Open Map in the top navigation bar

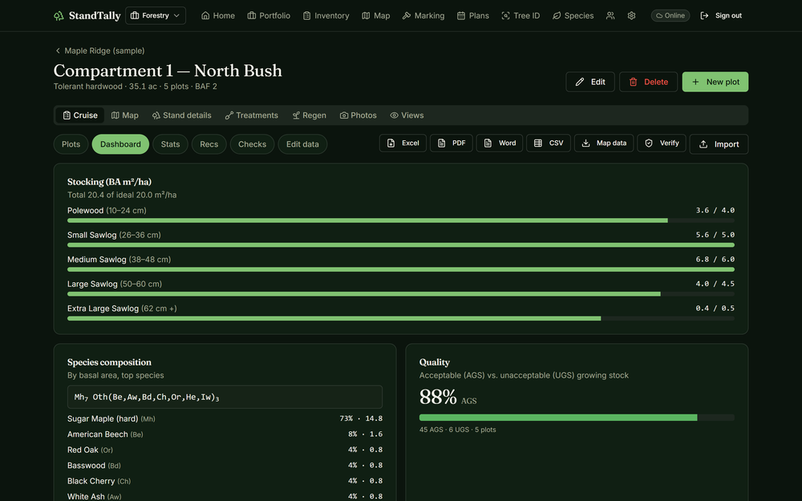point(376,16)
